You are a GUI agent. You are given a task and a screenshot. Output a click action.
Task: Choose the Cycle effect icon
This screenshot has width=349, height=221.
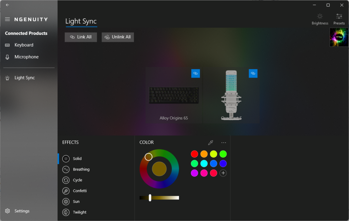click(x=66, y=180)
